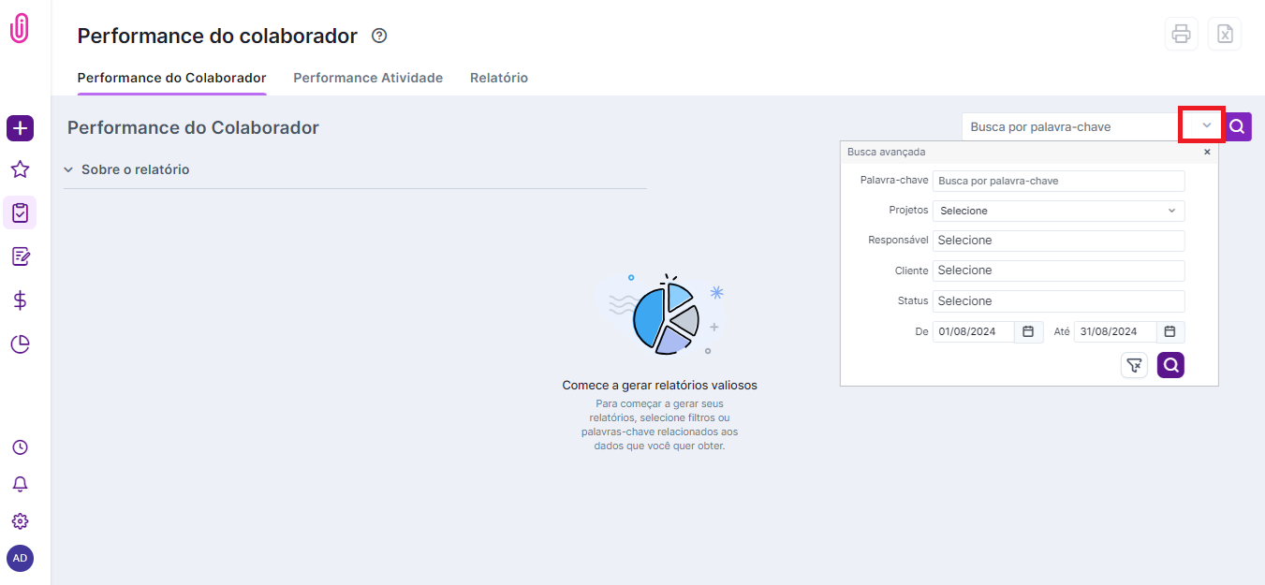1265x585 pixels.
Task: Run search in the Busca avançada panel
Action: tap(1170, 365)
